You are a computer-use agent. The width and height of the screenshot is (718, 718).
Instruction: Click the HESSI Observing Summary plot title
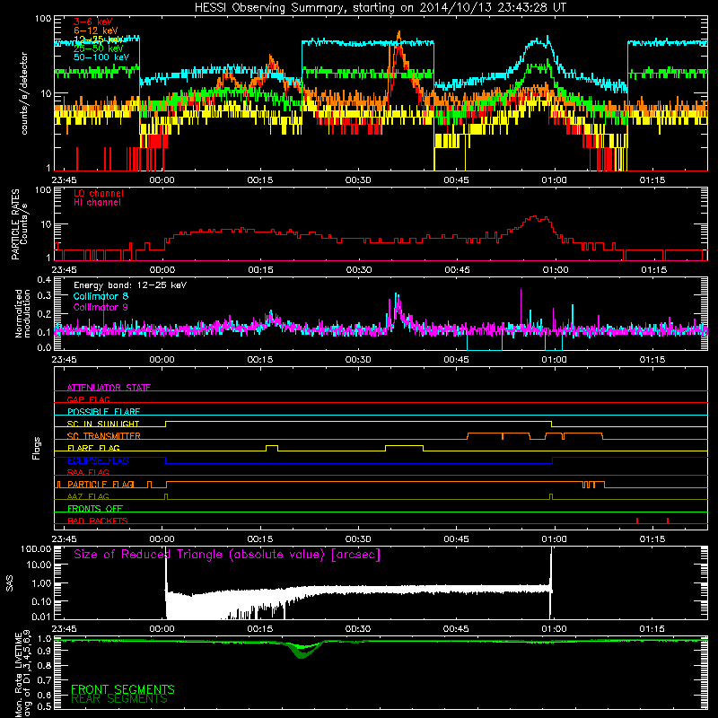pyautogui.click(x=380, y=7)
